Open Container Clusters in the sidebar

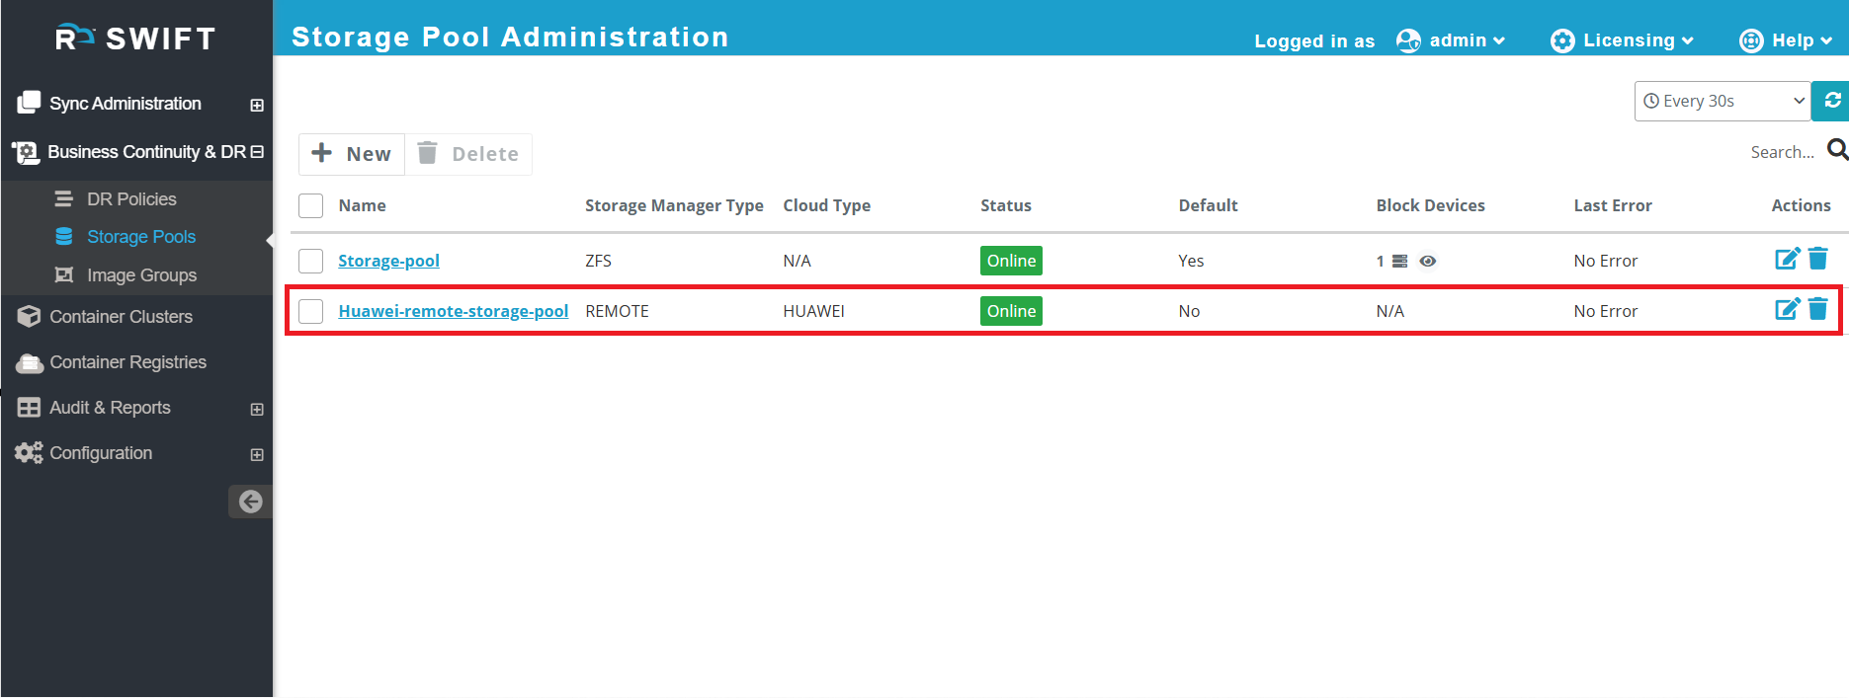(x=121, y=316)
